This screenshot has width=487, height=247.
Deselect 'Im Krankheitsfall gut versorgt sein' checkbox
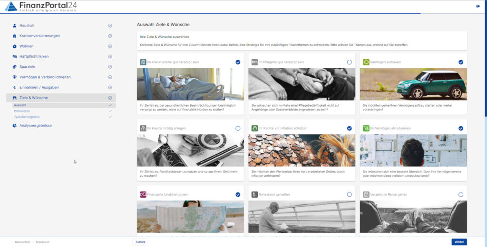238,62
